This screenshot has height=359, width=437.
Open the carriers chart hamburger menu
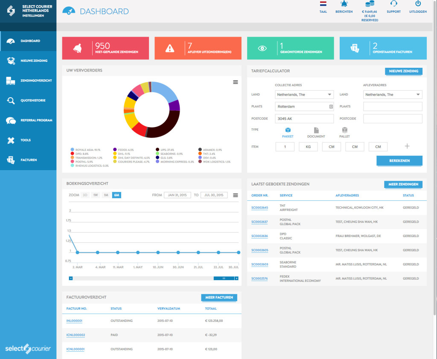[x=236, y=82]
